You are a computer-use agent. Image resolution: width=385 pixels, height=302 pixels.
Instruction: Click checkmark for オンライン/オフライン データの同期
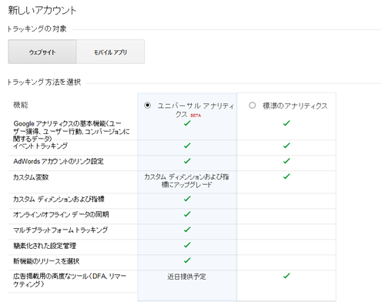point(187,214)
